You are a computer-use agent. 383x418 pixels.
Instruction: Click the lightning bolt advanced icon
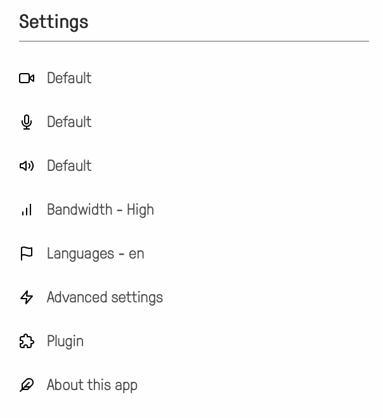[27, 297]
